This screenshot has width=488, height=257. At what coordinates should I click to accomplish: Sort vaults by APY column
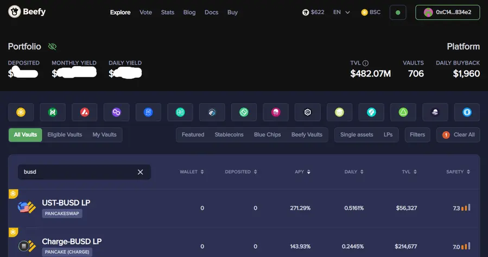click(302, 172)
